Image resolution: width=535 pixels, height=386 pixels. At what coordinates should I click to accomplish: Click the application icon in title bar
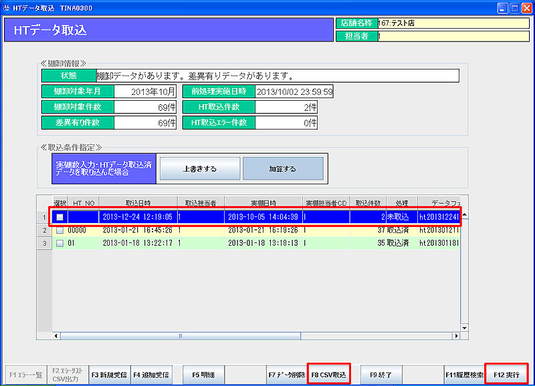click(7, 7)
